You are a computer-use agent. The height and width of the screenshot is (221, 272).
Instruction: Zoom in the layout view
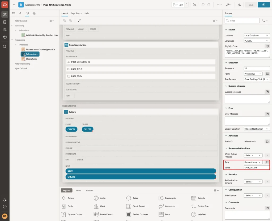(71, 20)
